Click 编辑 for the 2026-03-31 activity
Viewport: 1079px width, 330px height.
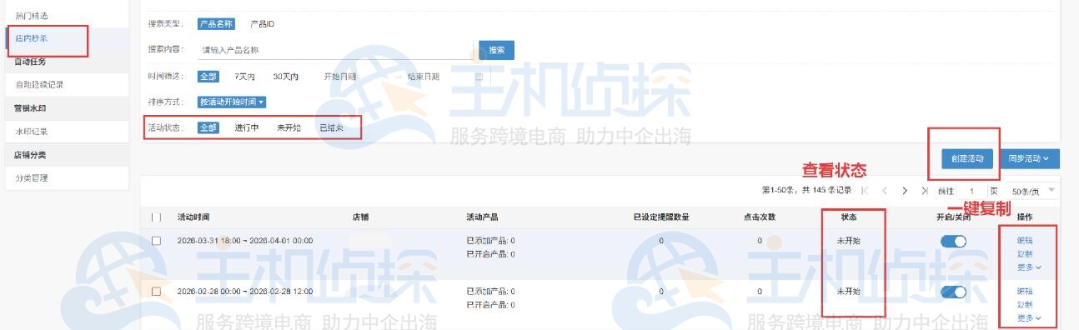coord(1025,240)
